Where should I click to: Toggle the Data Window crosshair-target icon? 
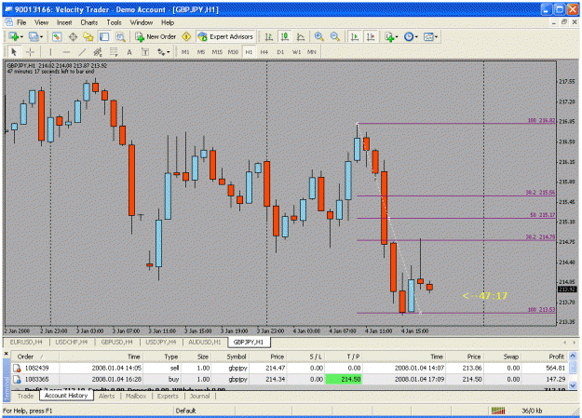[x=73, y=36]
